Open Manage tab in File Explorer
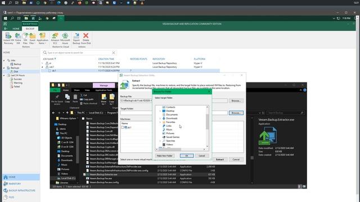The width and height of the screenshot is (360, 202). pos(103,85)
